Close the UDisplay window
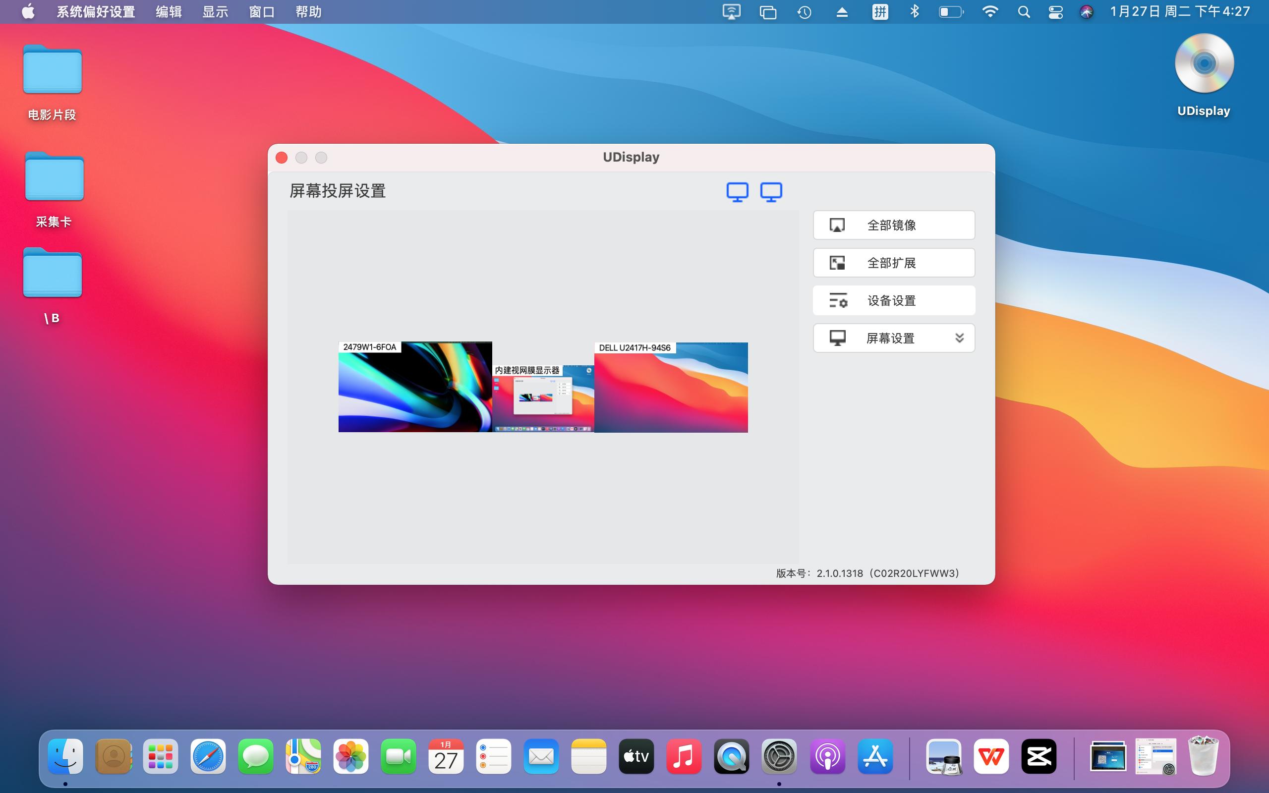The width and height of the screenshot is (1269, 793). point(282,157)
